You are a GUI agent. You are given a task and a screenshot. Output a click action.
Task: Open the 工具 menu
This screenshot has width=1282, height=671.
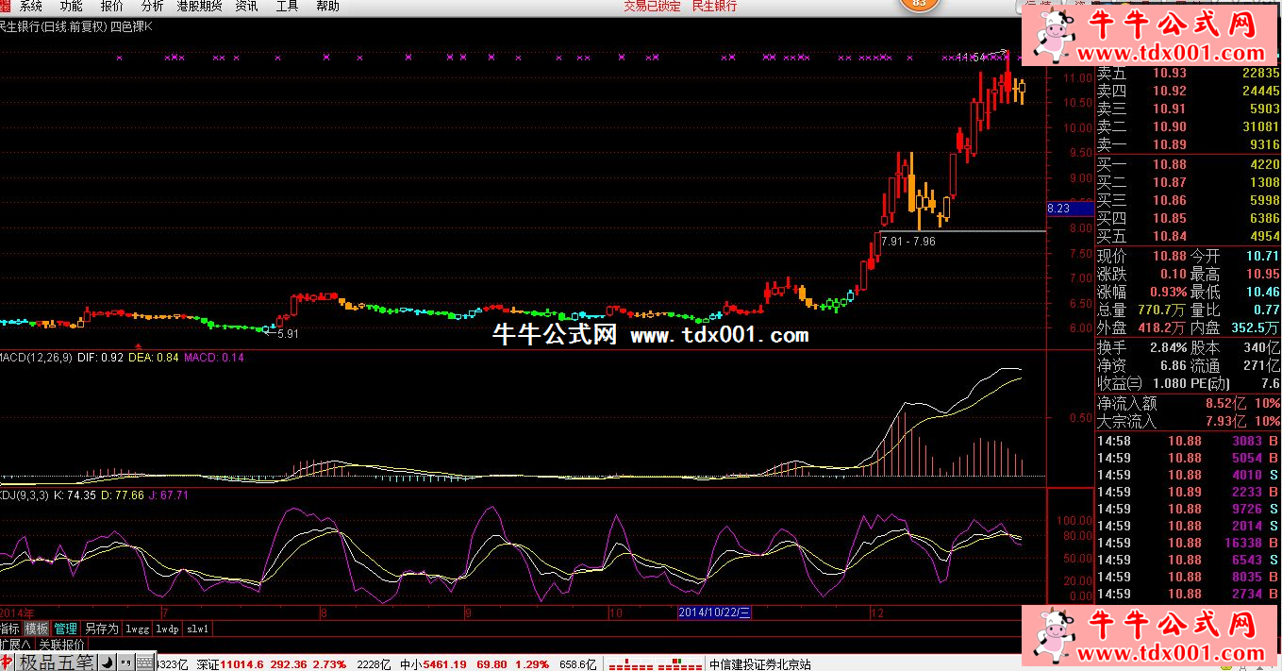click(287, 6)
